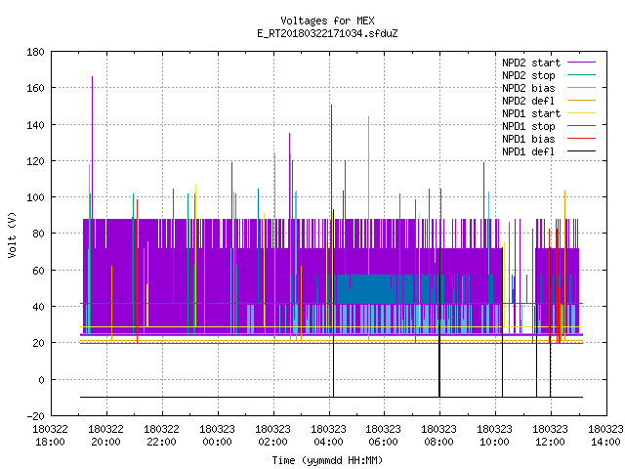The width and height of the screenshot is (625, 469).
Task: Click the '180323 14:00' time axis label
Action: point(605,436)
